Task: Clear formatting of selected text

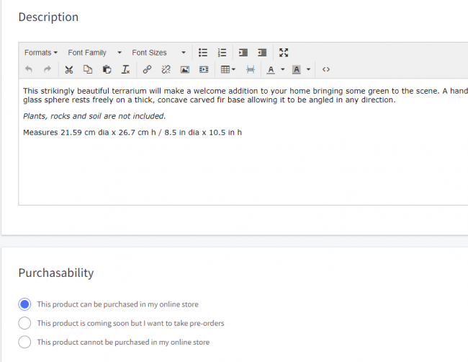Action: (x=125, y=70)
